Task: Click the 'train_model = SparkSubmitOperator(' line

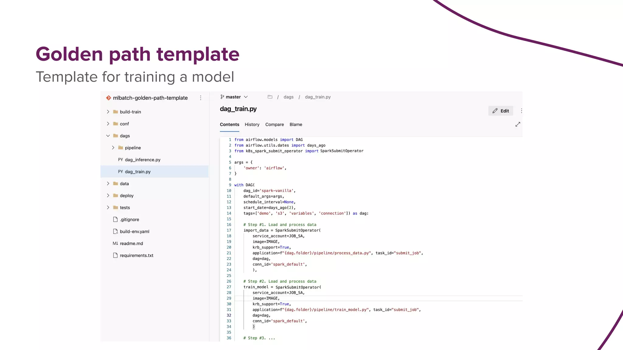Action: pyautogui.click(x=282, y=287)
